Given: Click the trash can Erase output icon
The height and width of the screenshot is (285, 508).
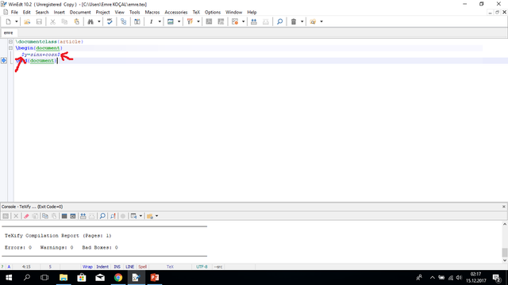Looking at the screenshot, I should click(294, 21).
